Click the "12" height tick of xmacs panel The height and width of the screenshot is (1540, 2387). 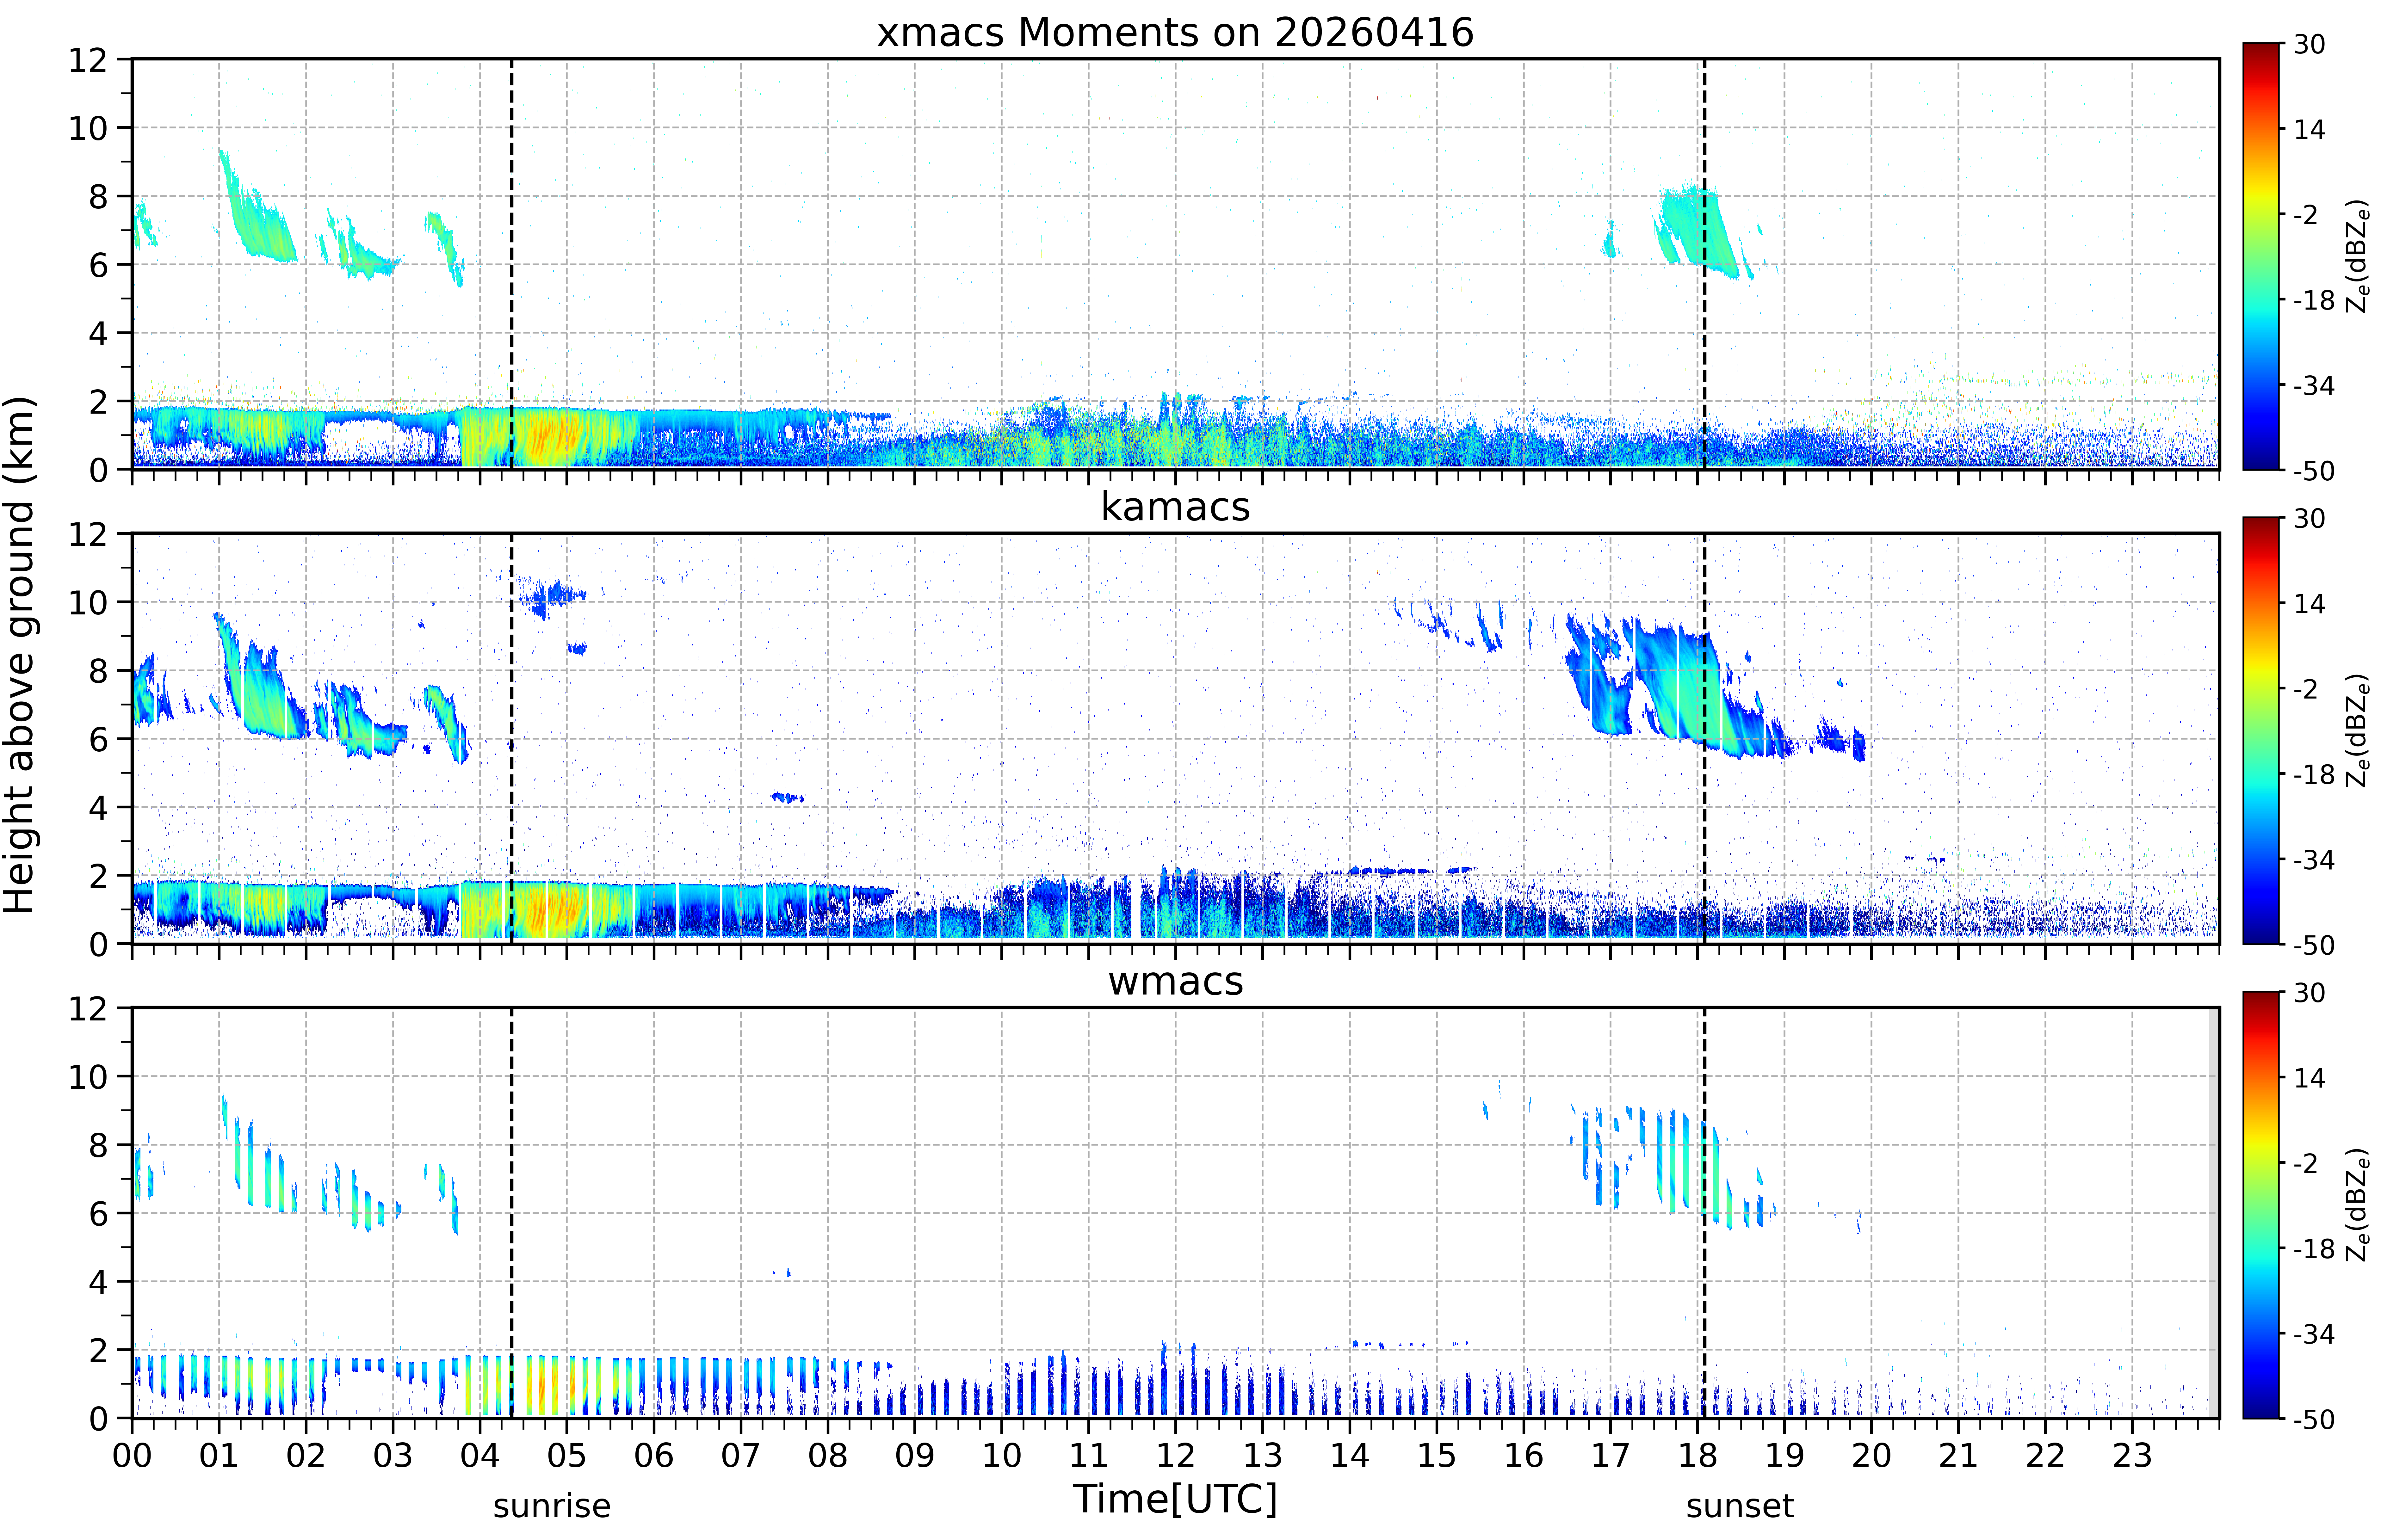tap(88, 60)
